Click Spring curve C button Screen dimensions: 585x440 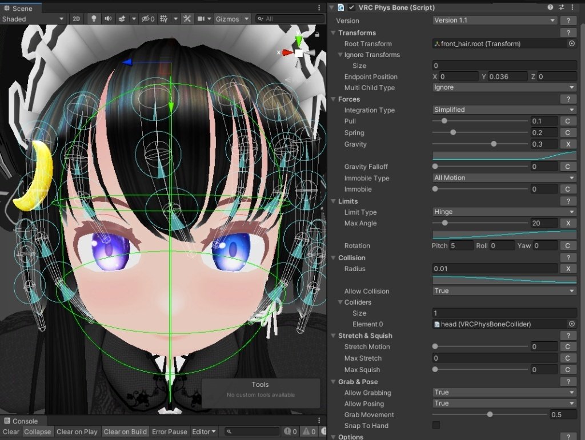tap(567, 132)
